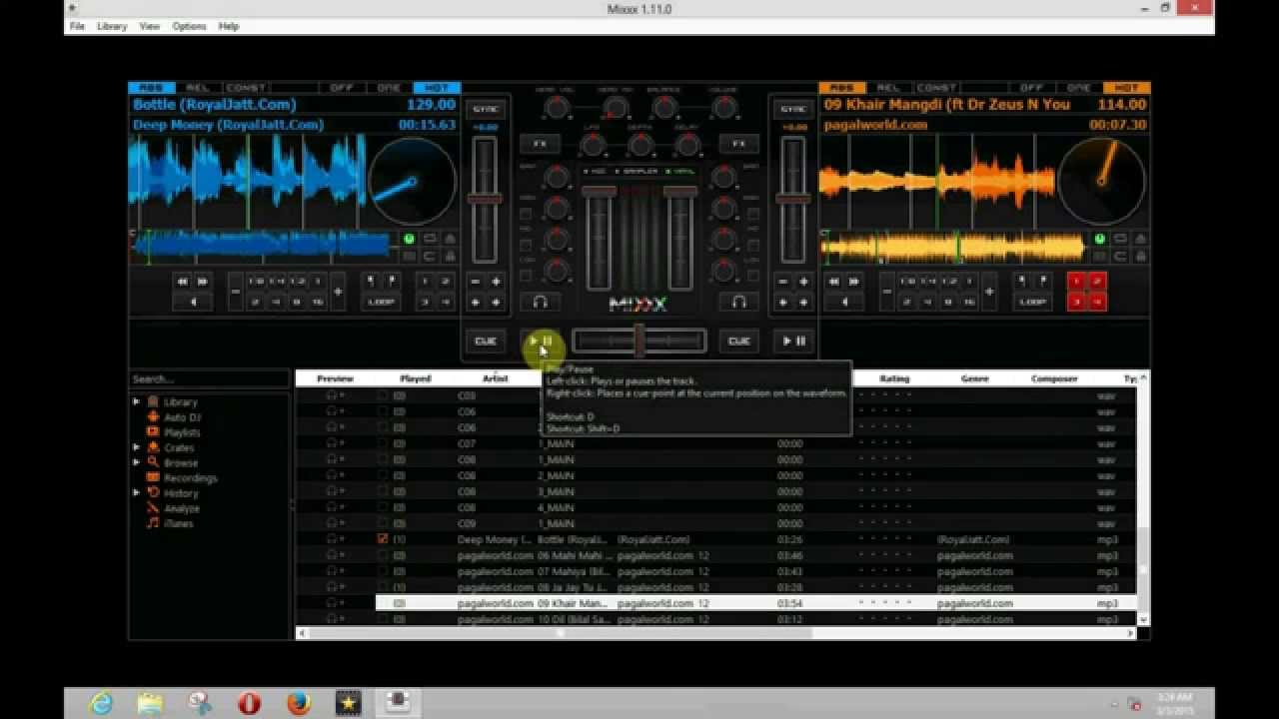1279x719 pixels.
Task: Click the repeat icon on right deck
Action: [1121, 239]
